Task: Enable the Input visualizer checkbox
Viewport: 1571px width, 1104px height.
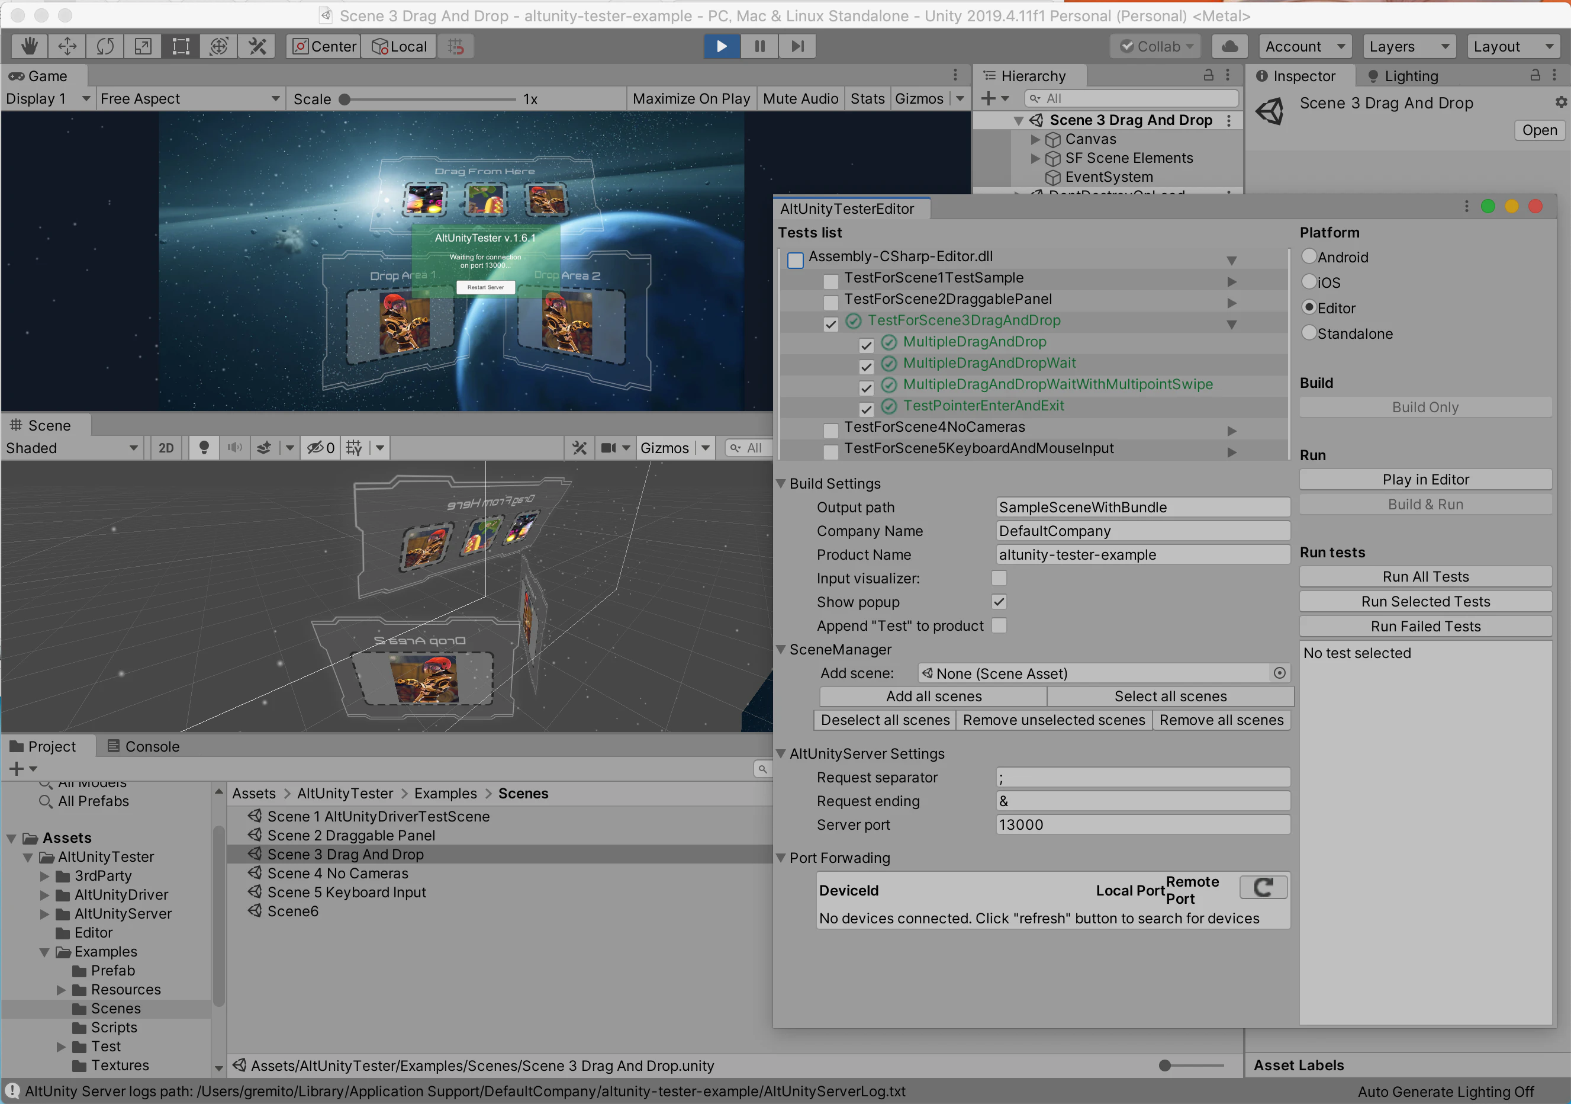Action: 999,578
